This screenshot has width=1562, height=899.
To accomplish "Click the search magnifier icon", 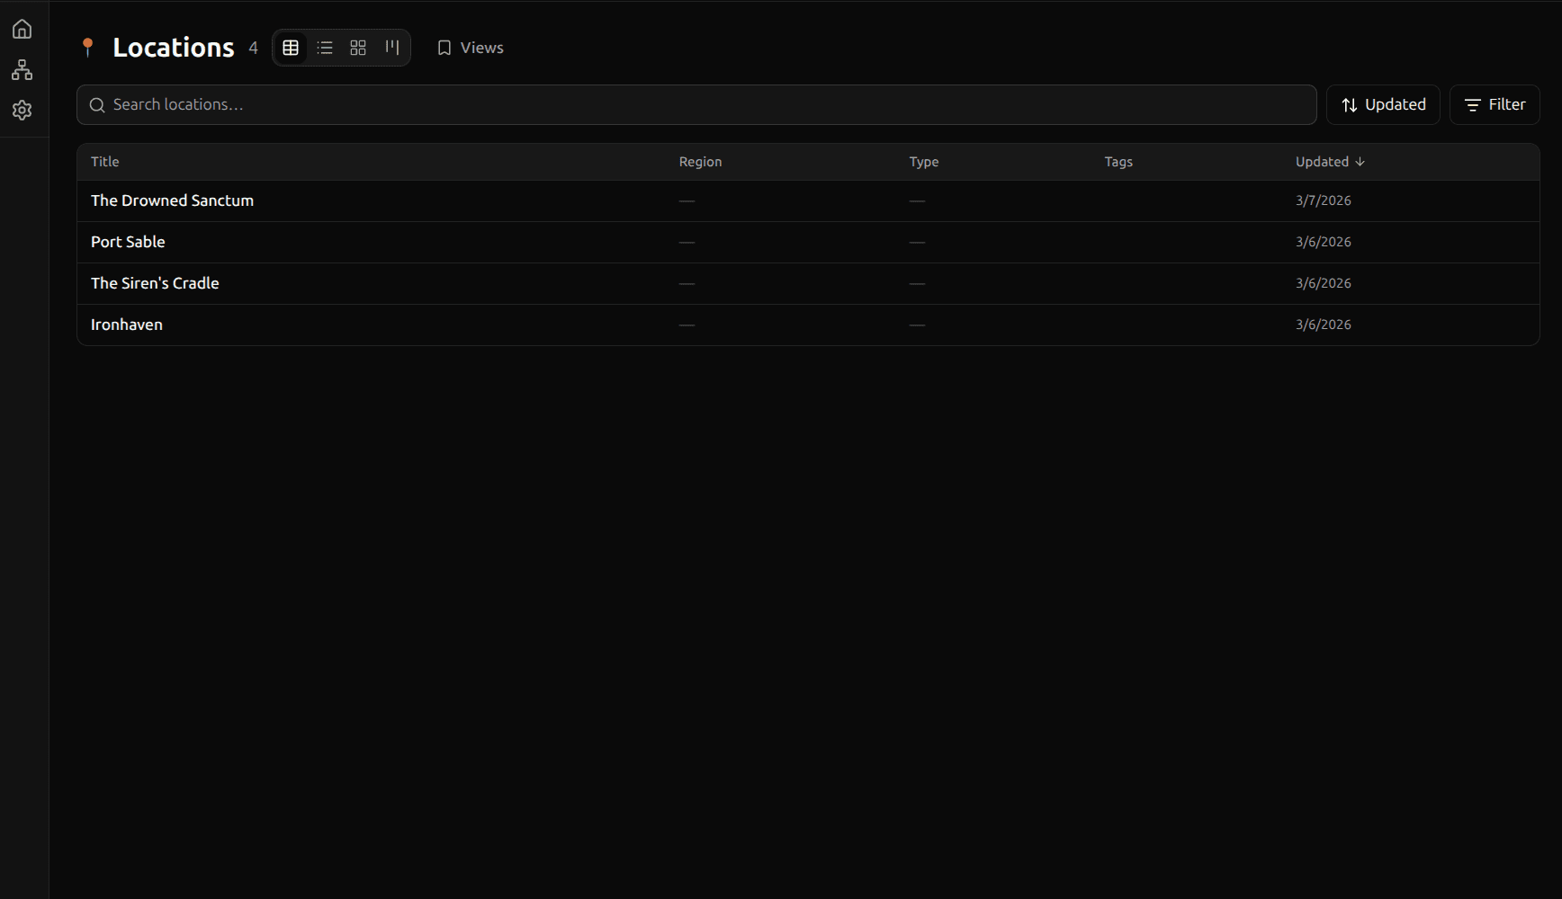I will [97, 105].
